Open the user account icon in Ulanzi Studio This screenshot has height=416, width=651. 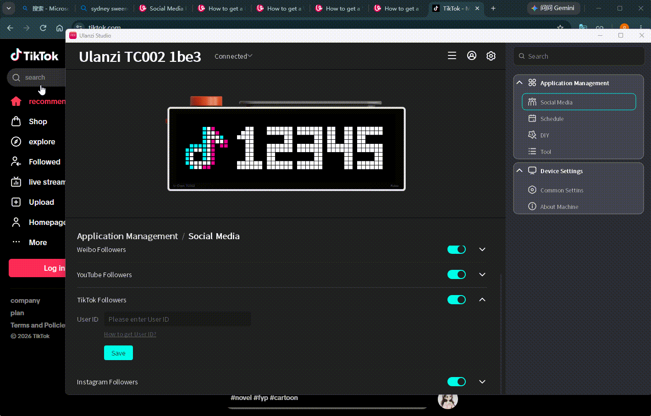472,55
